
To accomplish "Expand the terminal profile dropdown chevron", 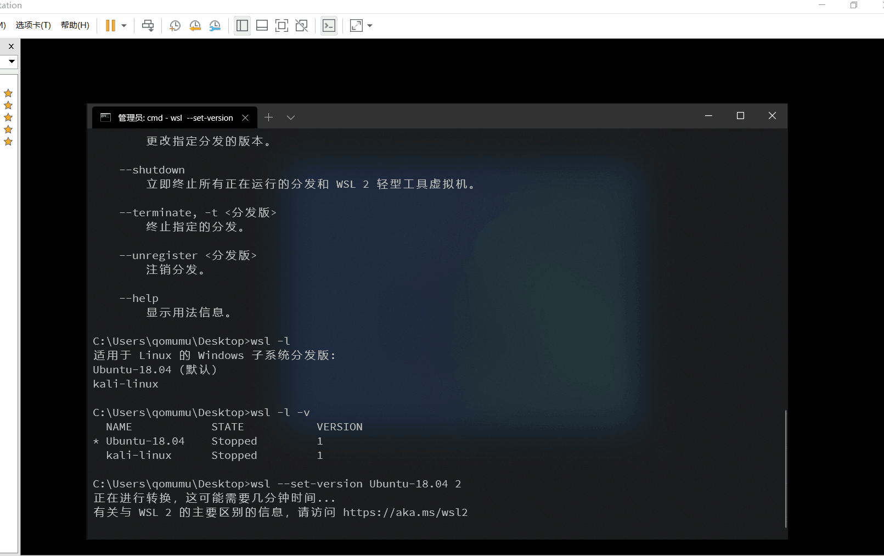I will [x=291, y=117].
